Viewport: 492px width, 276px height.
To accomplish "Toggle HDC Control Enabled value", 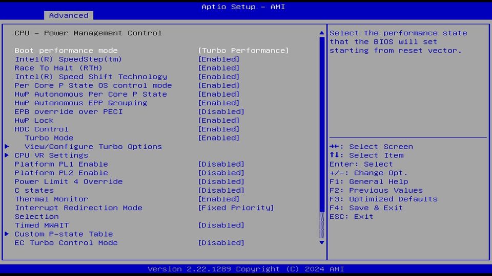I will click(x=219, y=129).
